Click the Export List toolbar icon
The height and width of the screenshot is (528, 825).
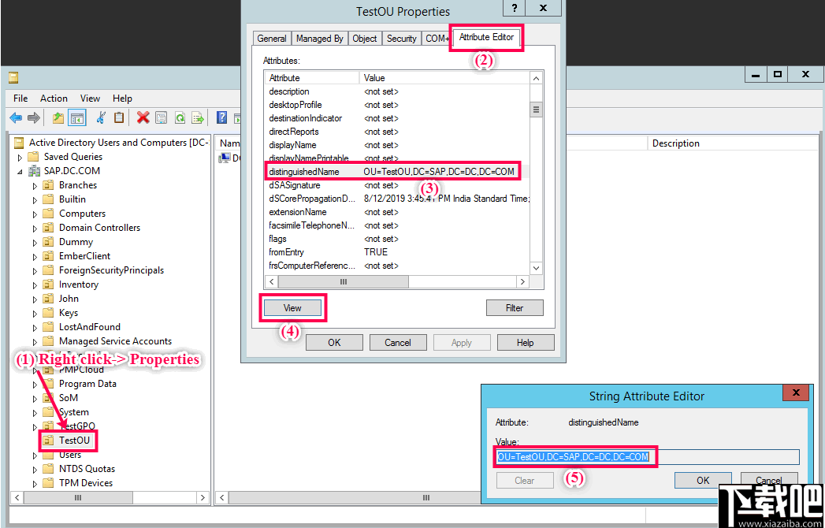click(197, 117)
